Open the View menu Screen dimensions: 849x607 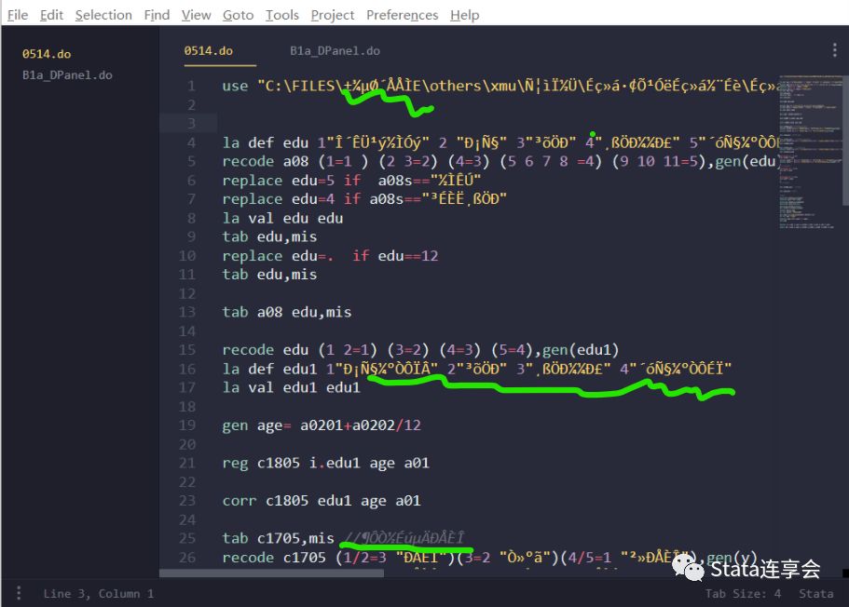point(196,14)
